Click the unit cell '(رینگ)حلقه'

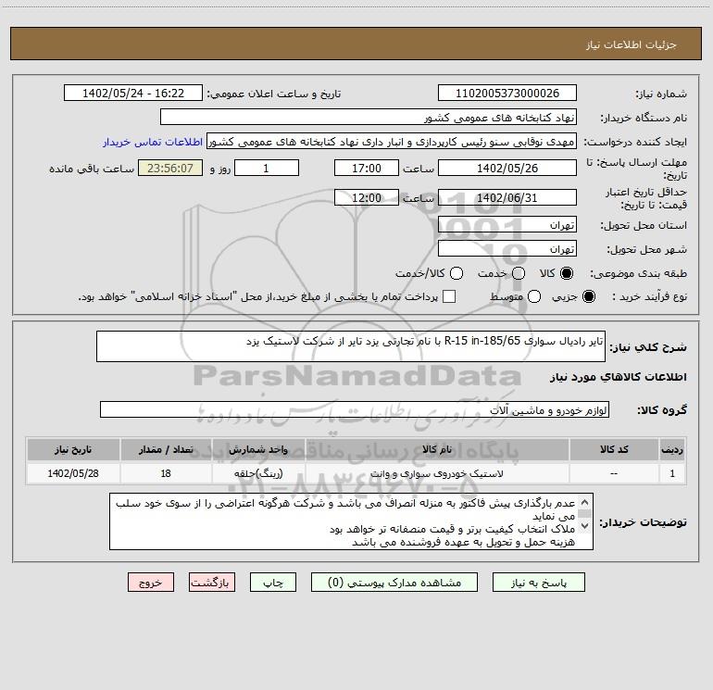(258, 473)
